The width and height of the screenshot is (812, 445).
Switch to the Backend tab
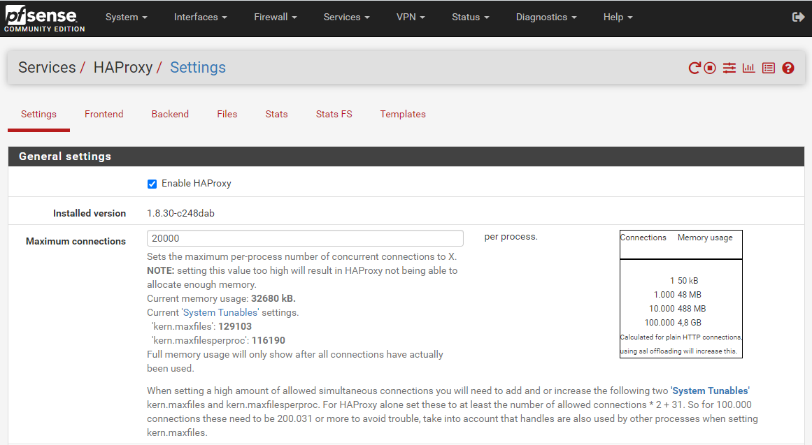170,114
